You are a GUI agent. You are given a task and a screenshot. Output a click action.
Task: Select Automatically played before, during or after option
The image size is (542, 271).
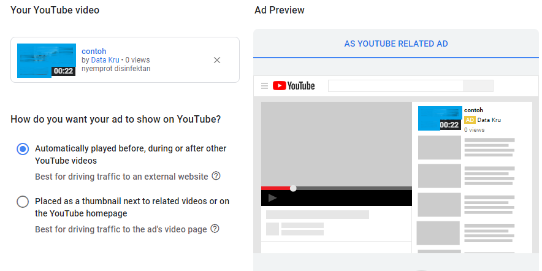pyautogui.click(x=23, y=150)
